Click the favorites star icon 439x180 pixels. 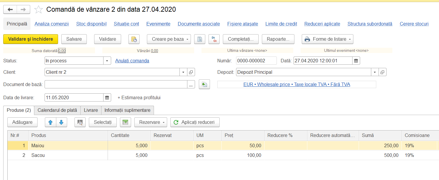pyautogui.click(x=38, y=10)
